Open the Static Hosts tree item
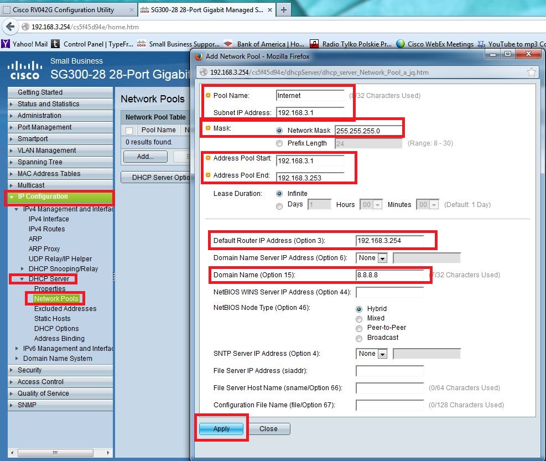The width and height of the screenshot is (546, 461). pos(52,318)
